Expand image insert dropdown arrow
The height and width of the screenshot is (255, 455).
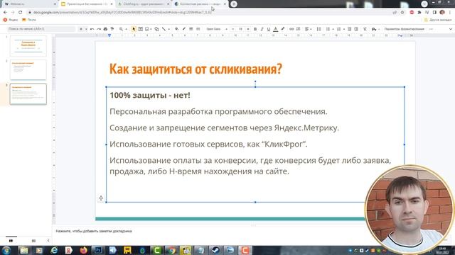[151, 29]
